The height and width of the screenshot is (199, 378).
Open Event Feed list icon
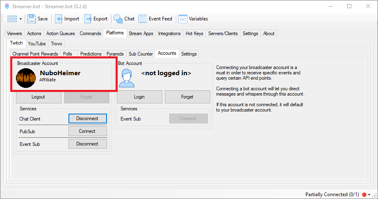pyautogui.click(x=143, y=19)
